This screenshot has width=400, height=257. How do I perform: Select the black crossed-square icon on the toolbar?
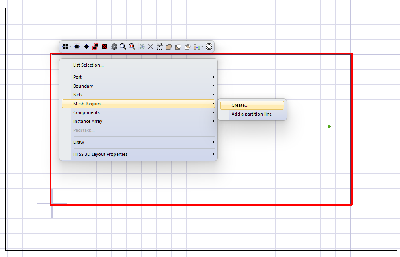coord(105,46)
